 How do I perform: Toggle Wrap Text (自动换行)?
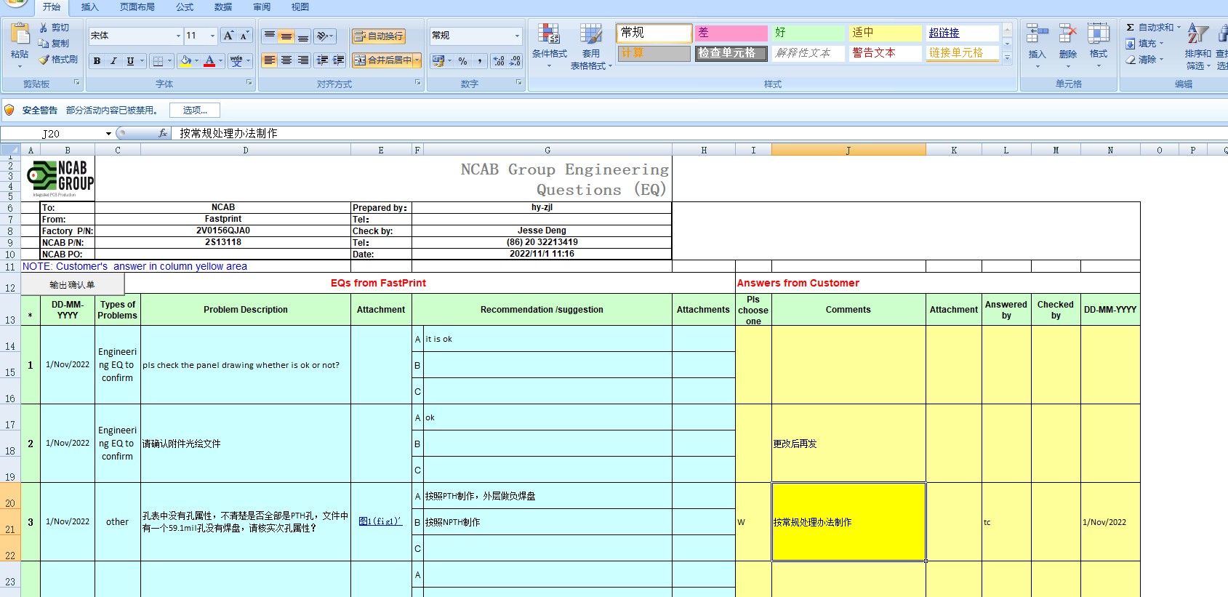click(x=378, y=36)
